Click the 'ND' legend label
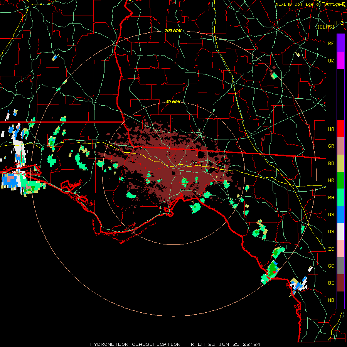The image size is (347, 347). click(331, 300)
